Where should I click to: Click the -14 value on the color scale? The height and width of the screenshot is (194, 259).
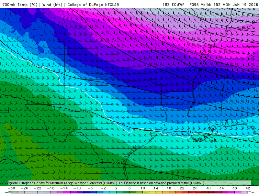pos(64,188)
